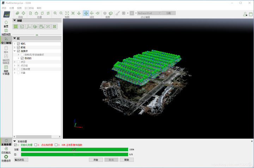The image size is (254, 168).
Task: Open the 日志输出 log output panel
Action: (x=6, y=149)
